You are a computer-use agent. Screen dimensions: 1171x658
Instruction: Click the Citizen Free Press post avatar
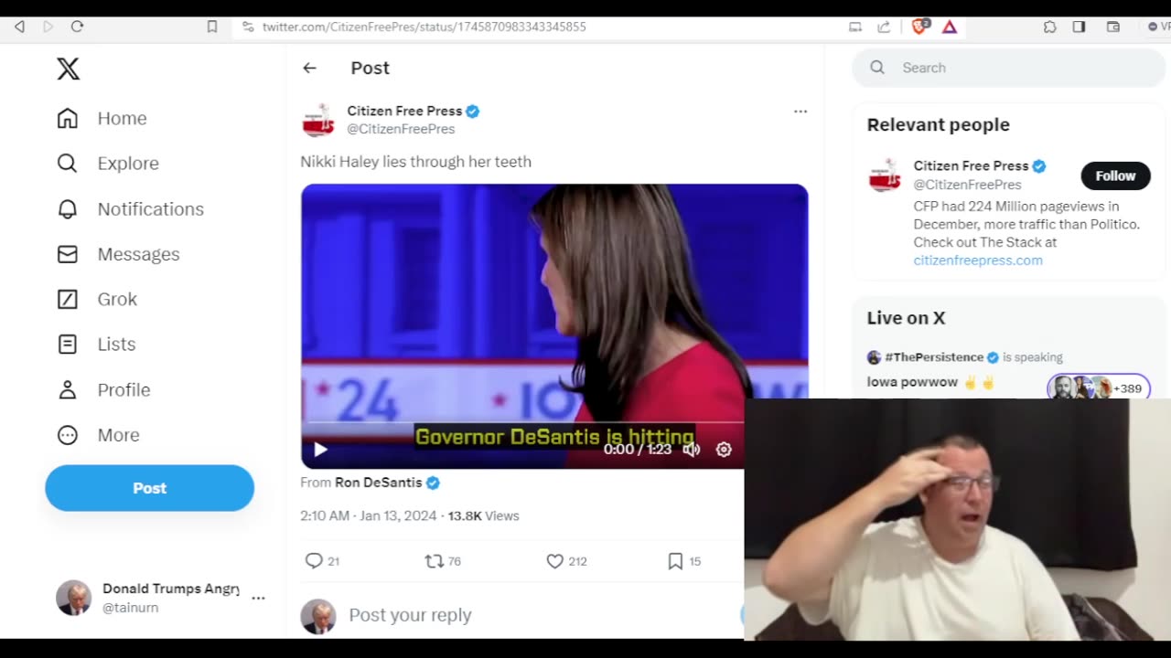[318, 120]
